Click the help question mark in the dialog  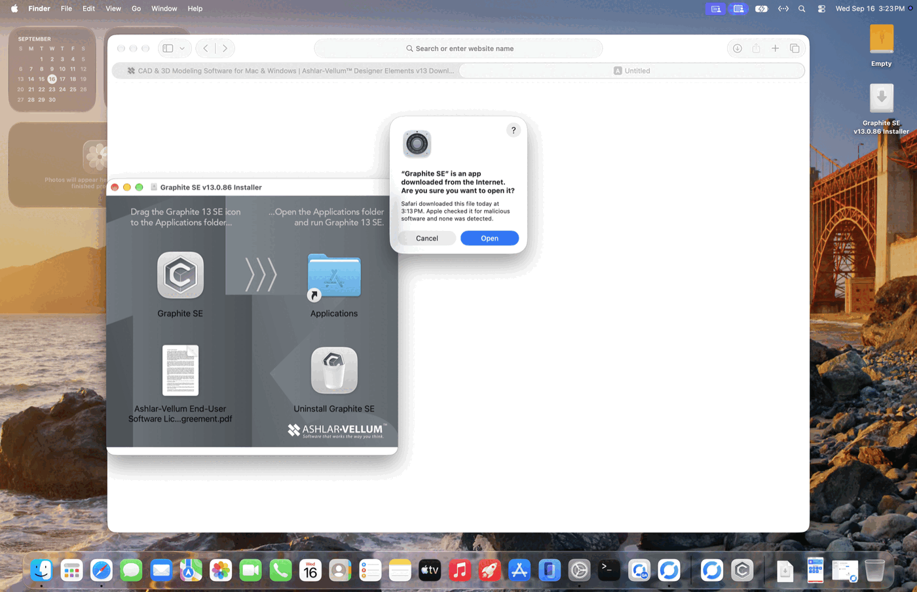[514, 130]
